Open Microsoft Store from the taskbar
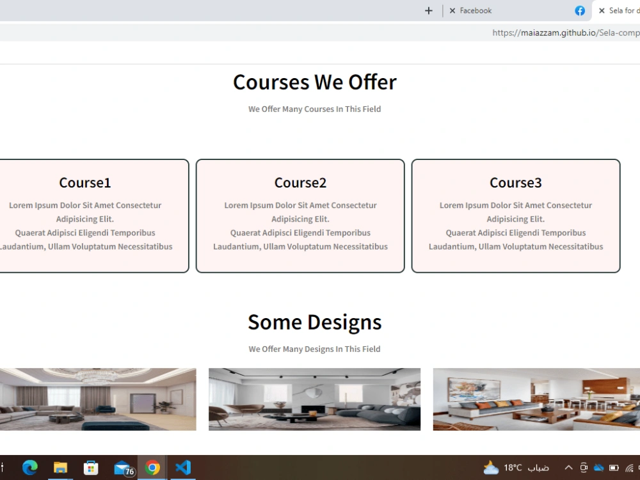This screenshot has height=480, width=640. [x=91, y=467]
